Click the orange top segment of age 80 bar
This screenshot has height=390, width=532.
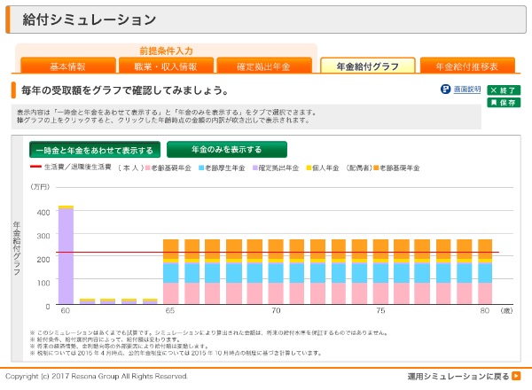485,248
